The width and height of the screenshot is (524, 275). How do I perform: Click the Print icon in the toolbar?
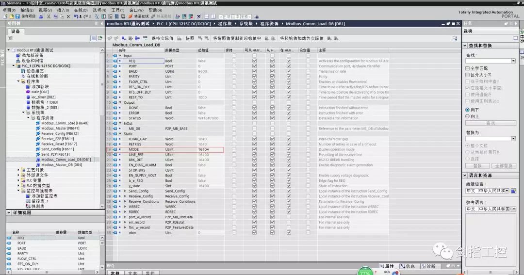(41, 16)
